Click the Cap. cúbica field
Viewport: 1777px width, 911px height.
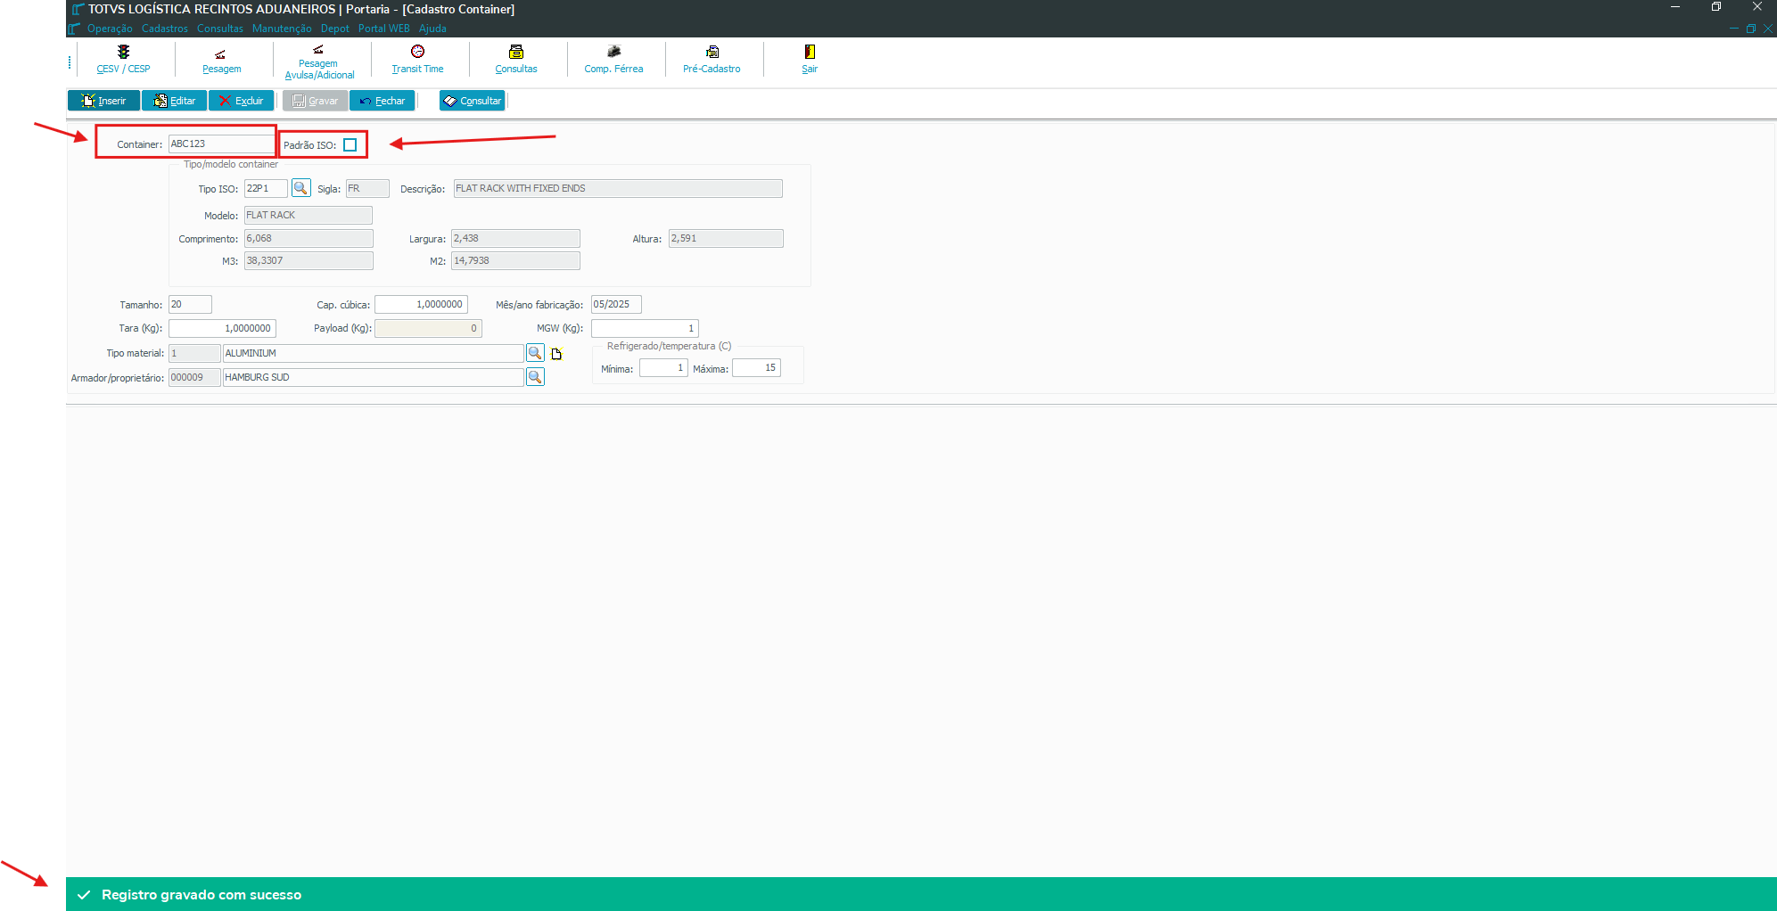[421, 304]
